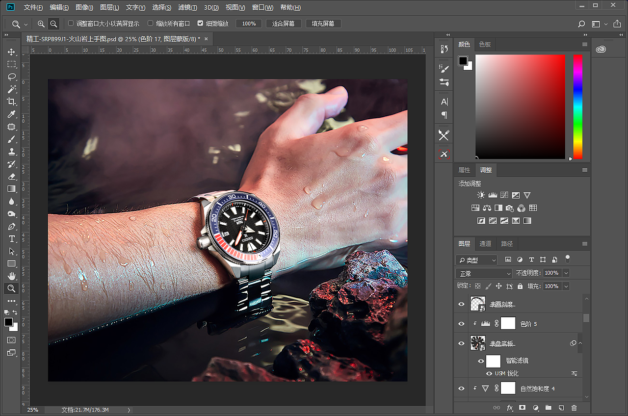The height and width of the screenshot is (416, 628).
Task: Add a Brightness/Contrast adjustment
Action: click(481, 195)
